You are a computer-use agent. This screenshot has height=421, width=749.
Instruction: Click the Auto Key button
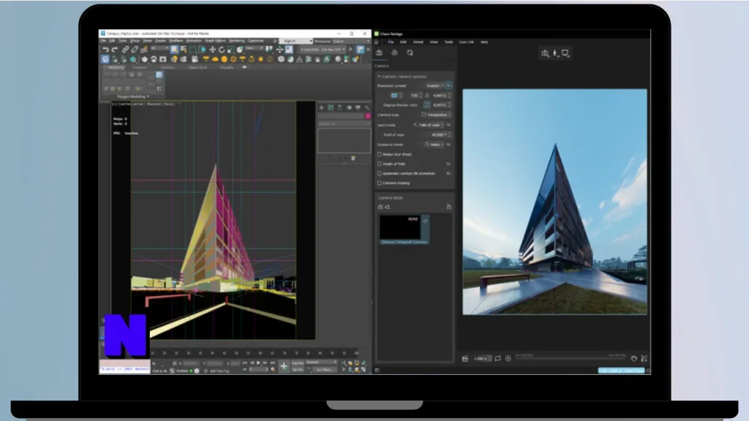(x=297, y=363)
